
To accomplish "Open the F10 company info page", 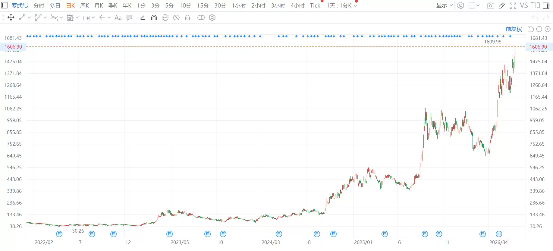I will [535, 5].
